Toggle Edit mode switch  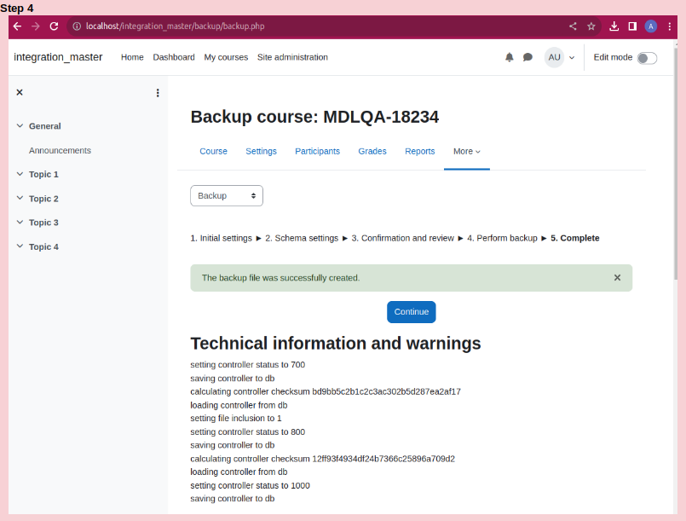647,58
